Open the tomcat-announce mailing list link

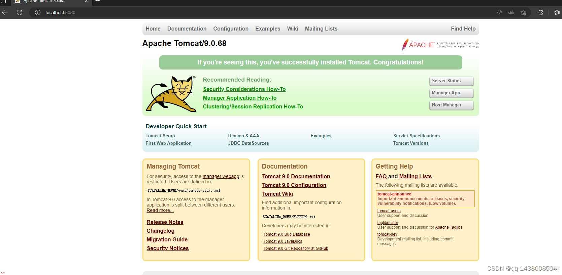tap(394, 194)
